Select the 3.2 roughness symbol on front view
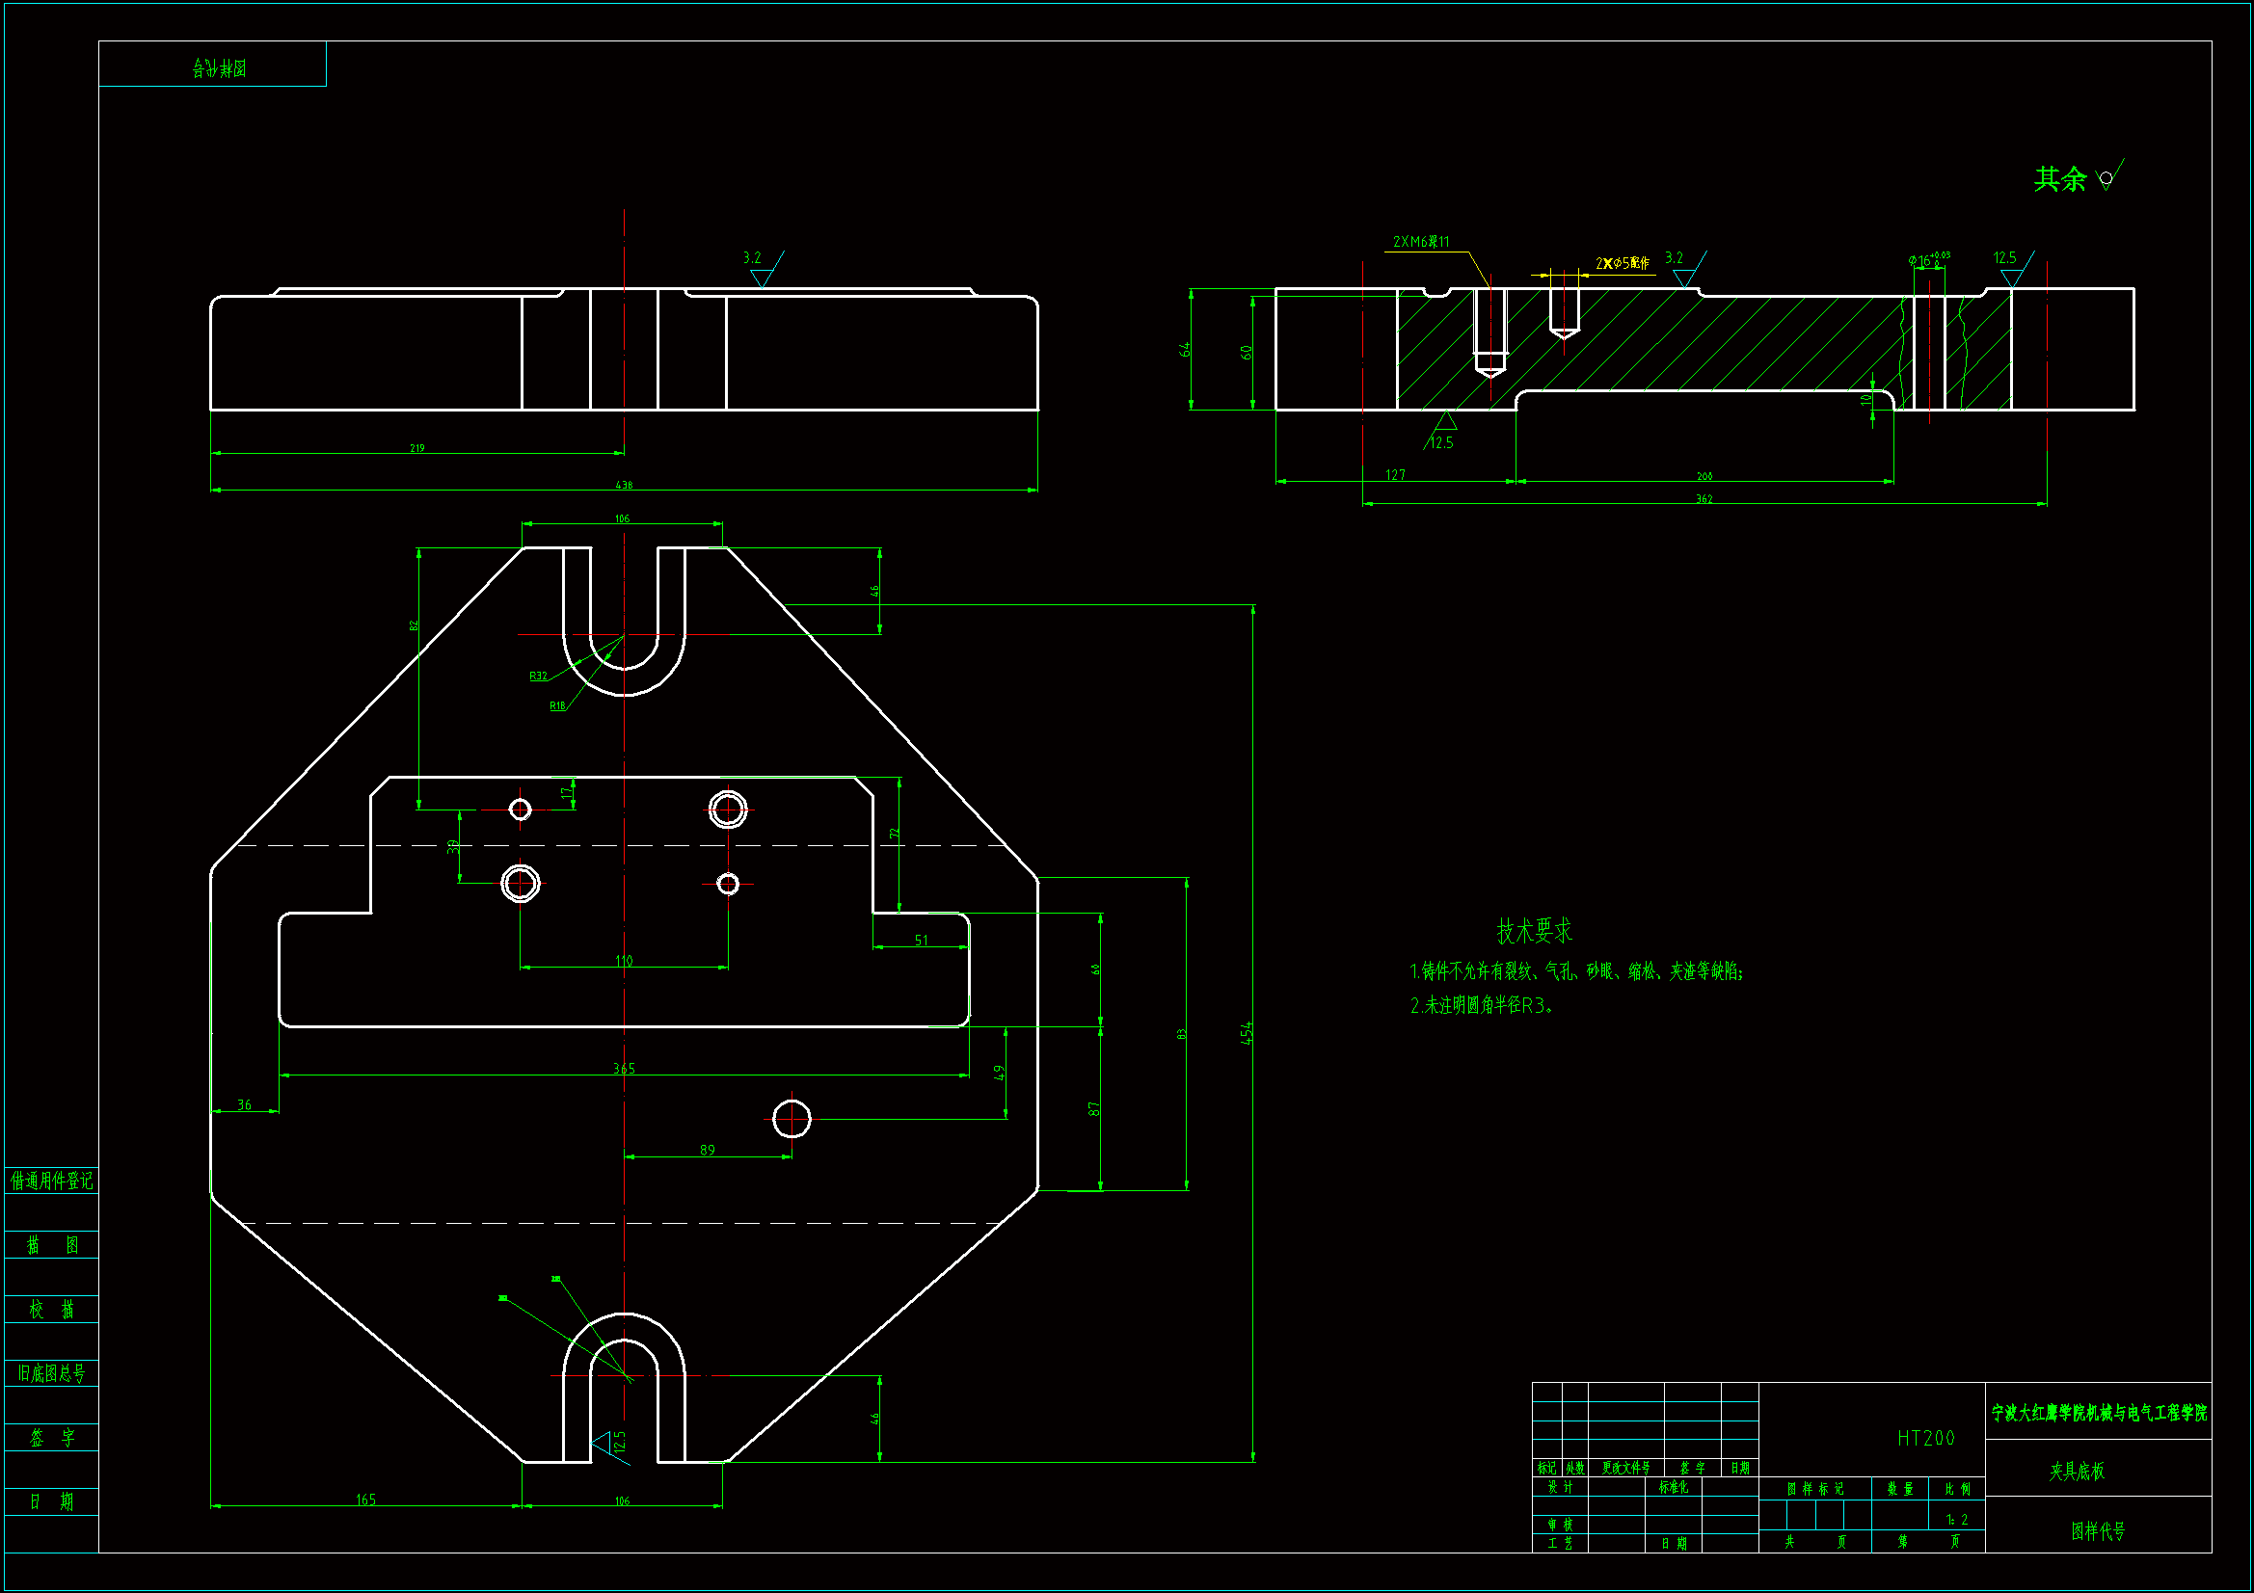This screenshot has width=2254, height=1593. click(764, 271)
